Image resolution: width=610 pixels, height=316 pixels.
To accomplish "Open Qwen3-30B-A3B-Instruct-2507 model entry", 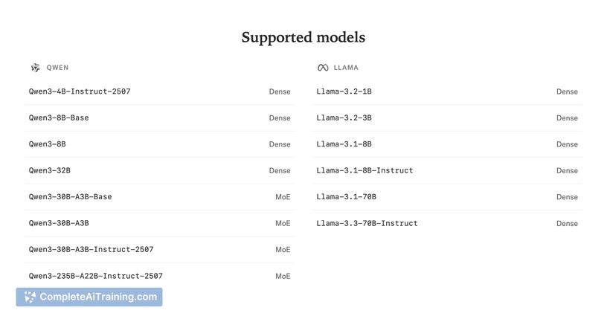I will (x=91, y=250).
